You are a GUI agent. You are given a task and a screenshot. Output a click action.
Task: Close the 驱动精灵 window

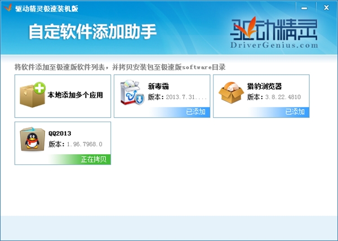click(326, 8)
